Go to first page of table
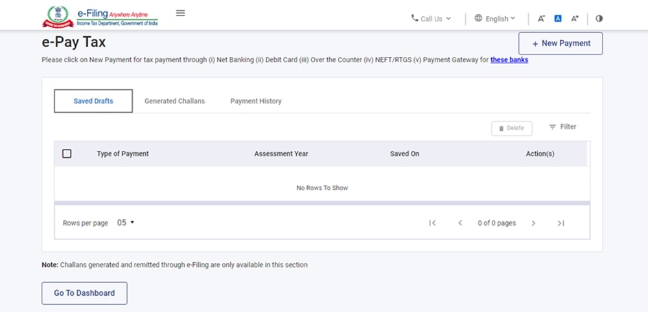The width and height of the screenshot is (648, 312). point(432,223)
